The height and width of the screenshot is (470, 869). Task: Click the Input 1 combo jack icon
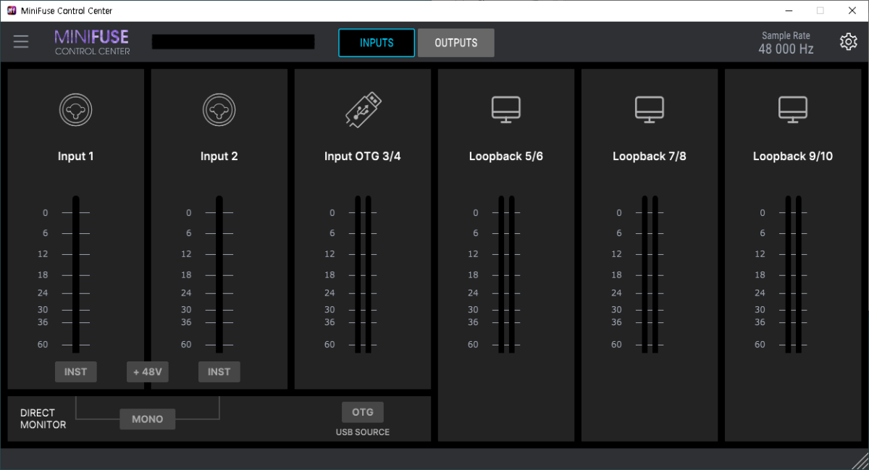[x=76, y=110]
